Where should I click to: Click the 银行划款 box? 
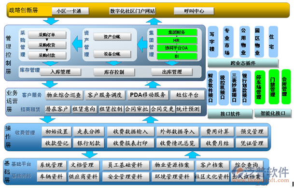click(x=89, y=143)
